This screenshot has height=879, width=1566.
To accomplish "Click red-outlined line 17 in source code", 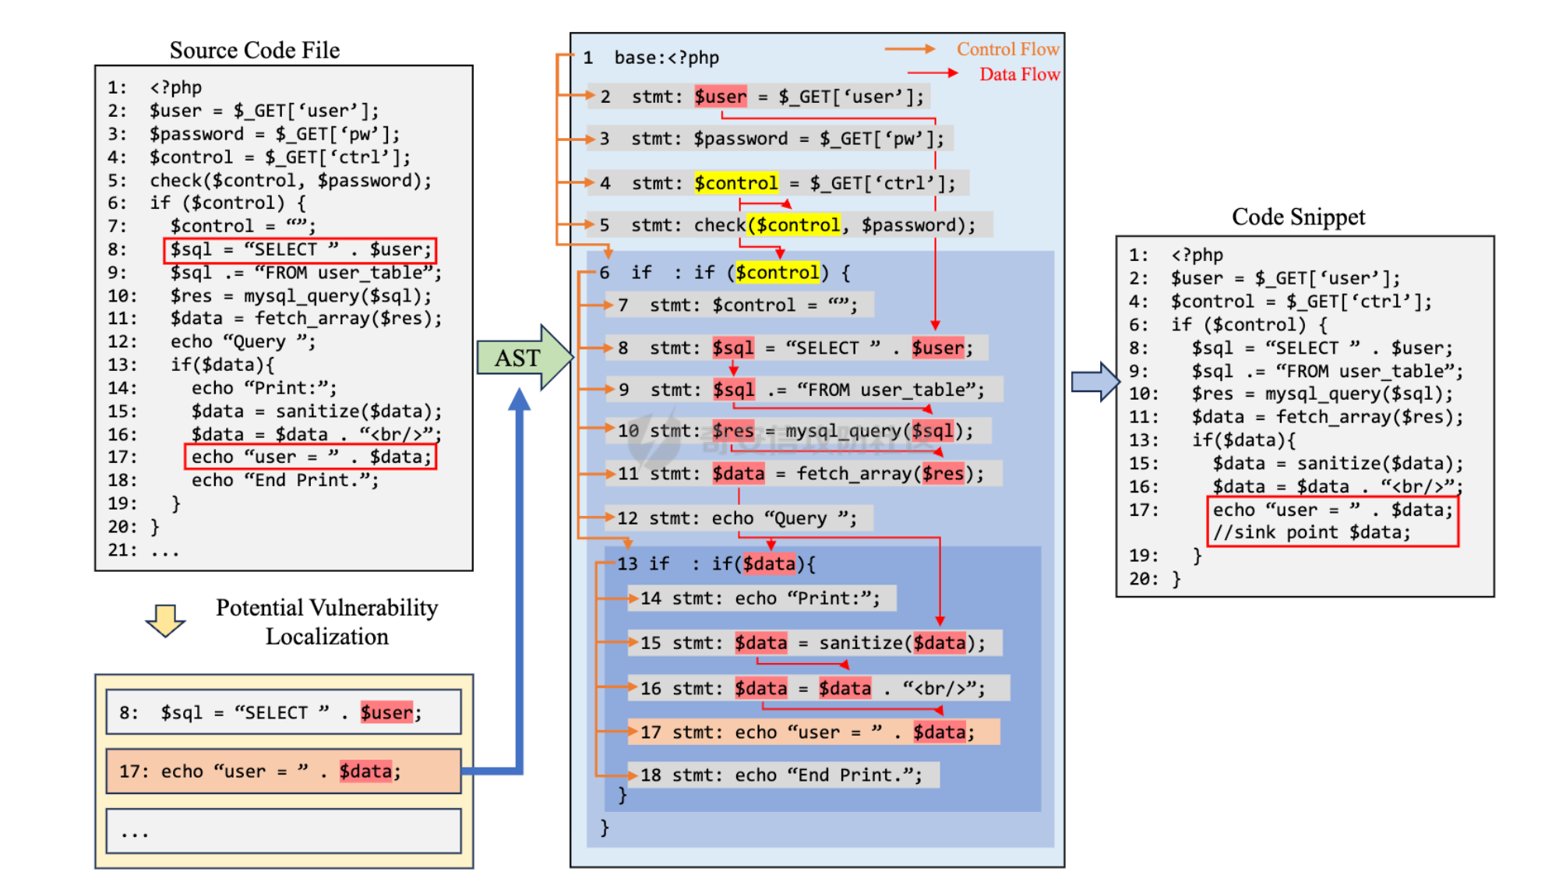I will point(310,457).
